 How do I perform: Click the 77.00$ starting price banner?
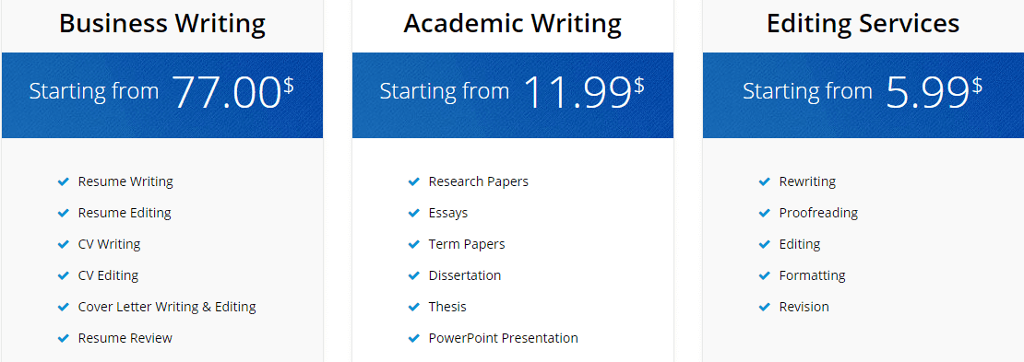click(x=162, y=95)
